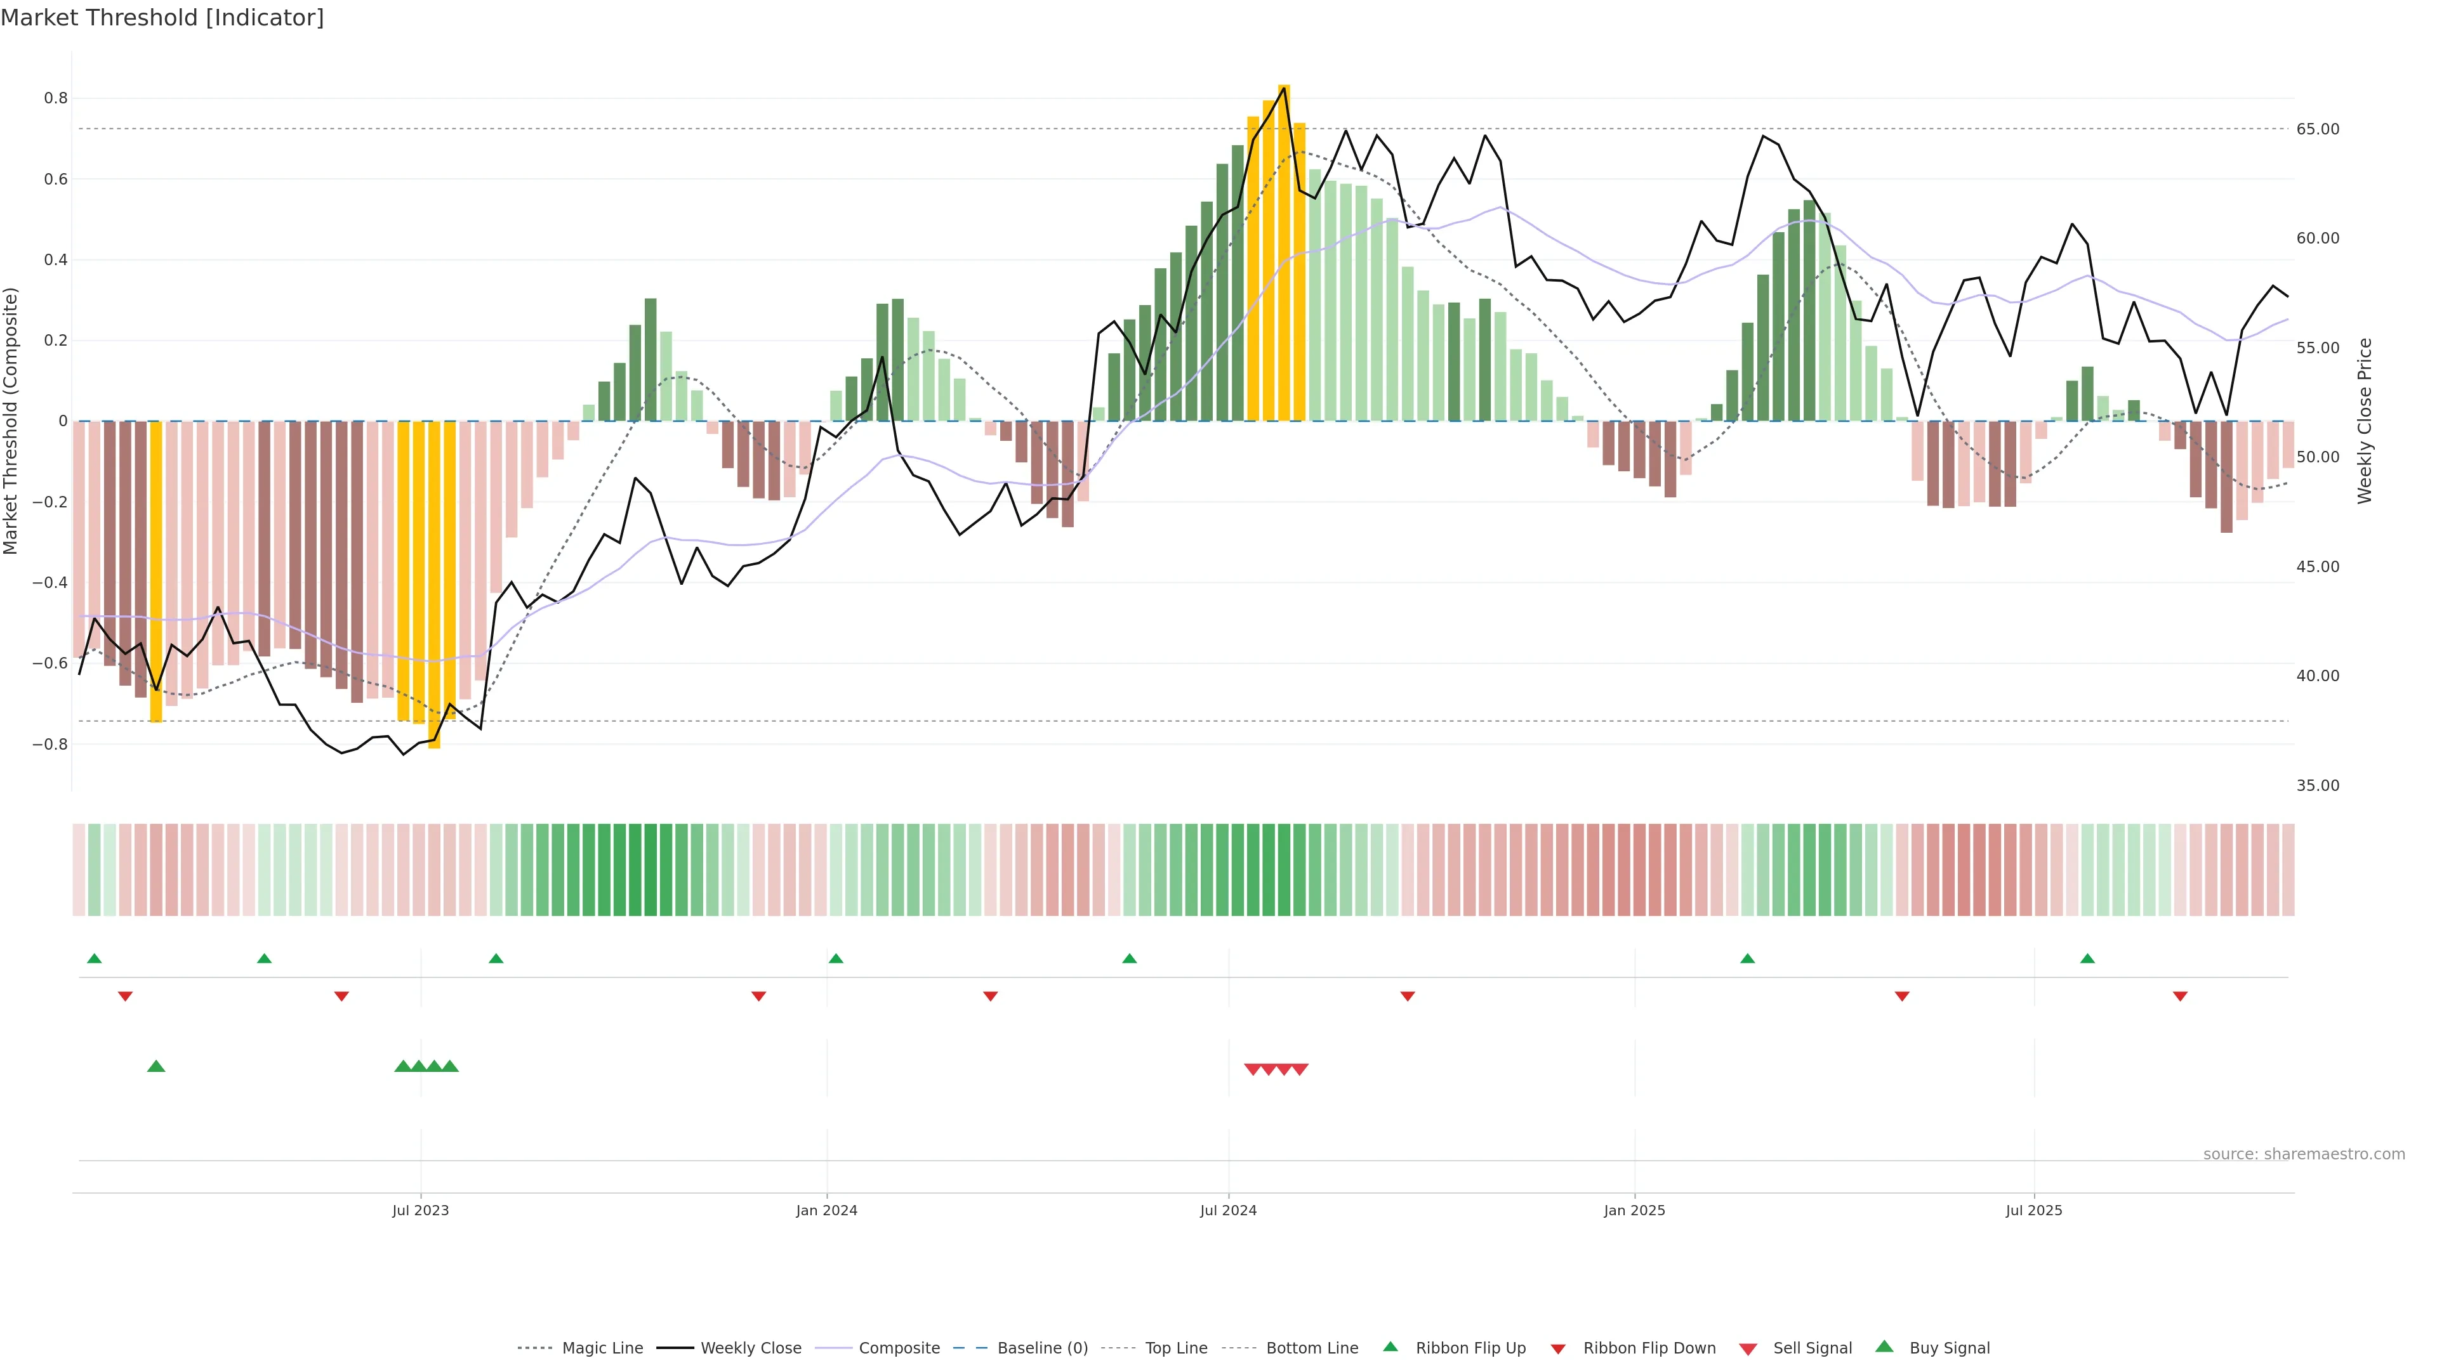
Task: Click leftmost red sell signal triangle
Action: point(1253,1069)
